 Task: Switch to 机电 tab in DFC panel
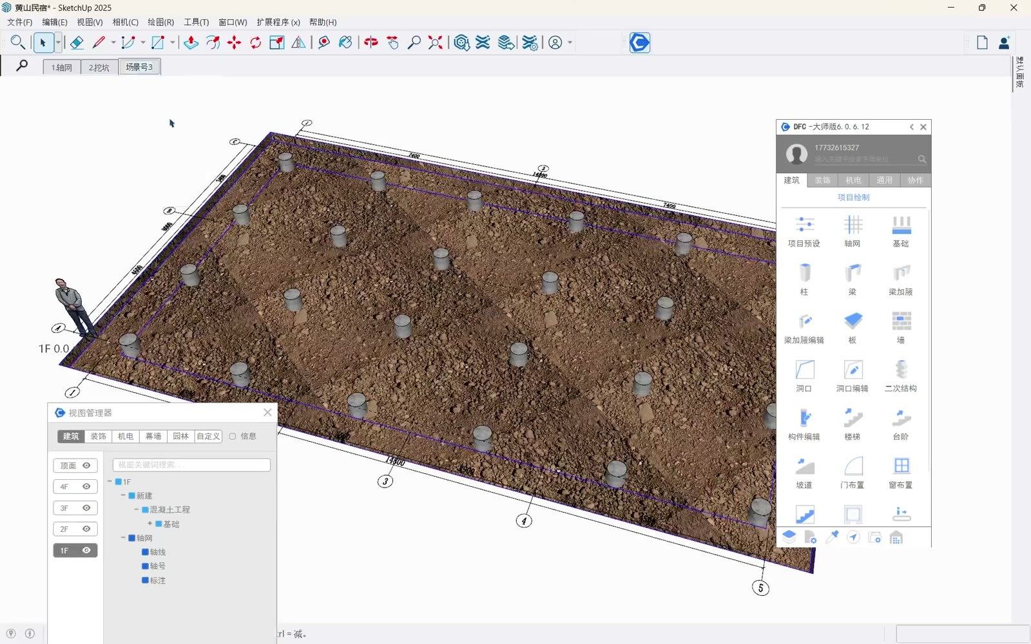click(853, 180)
